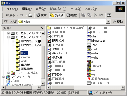Open the 表示(V) menu
The height and width of the screenshot is (96, 128).
[x=40, y=9]
